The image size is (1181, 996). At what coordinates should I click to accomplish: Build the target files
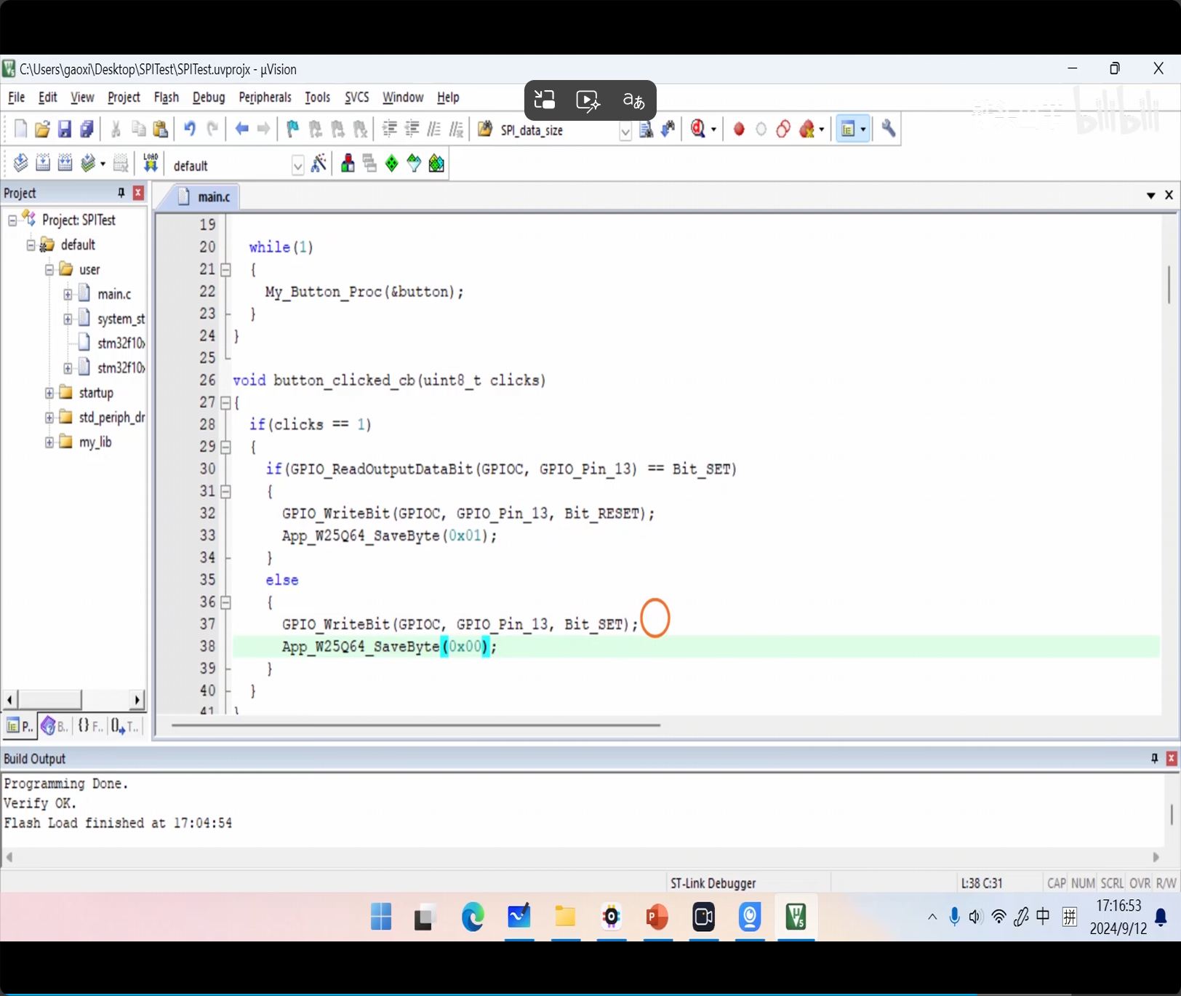tap(43, 163)
